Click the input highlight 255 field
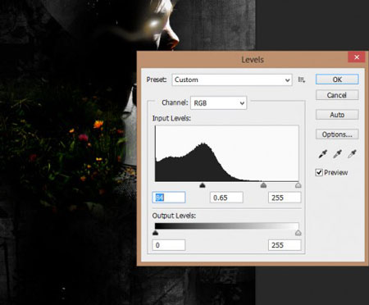 click(285, 198)
